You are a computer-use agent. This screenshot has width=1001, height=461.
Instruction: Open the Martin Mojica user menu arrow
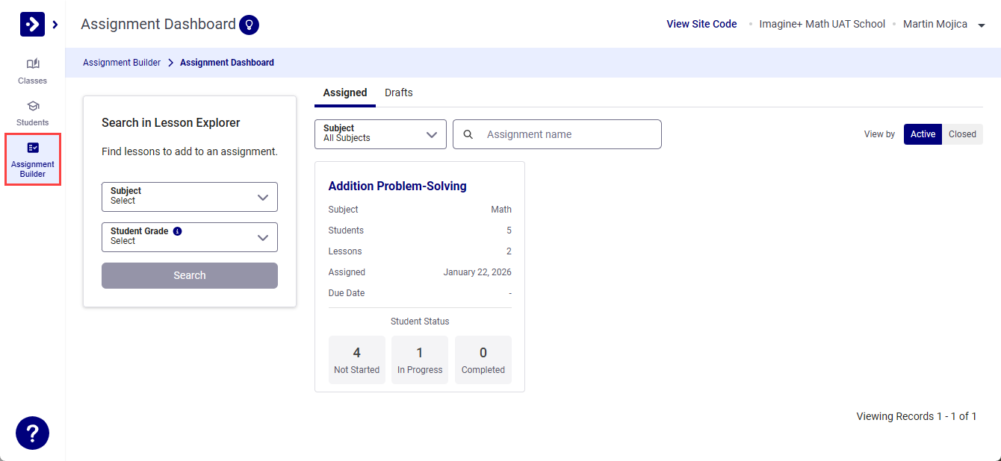pos(982,25)
